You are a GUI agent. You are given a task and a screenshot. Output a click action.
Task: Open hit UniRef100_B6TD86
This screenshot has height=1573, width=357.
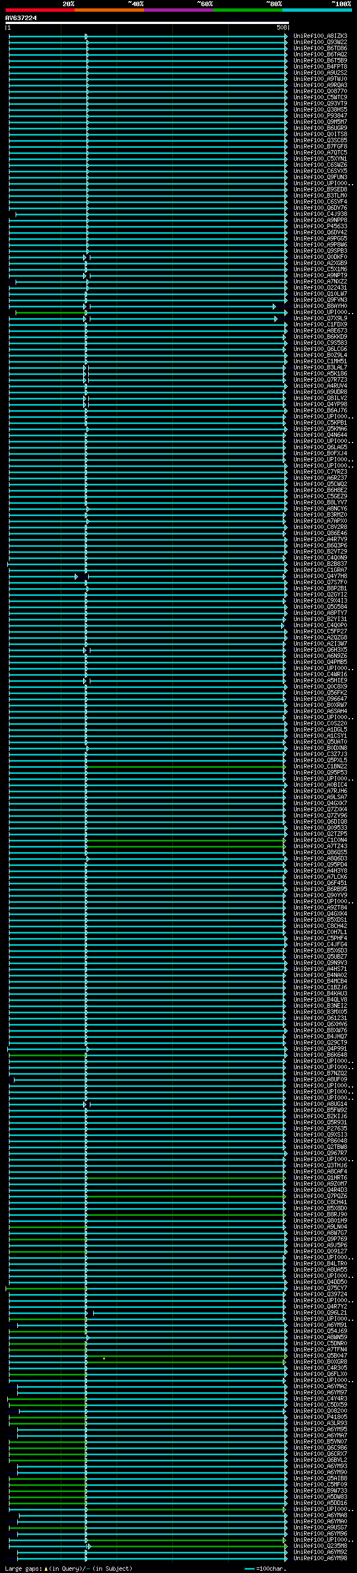tap(320, 48)
